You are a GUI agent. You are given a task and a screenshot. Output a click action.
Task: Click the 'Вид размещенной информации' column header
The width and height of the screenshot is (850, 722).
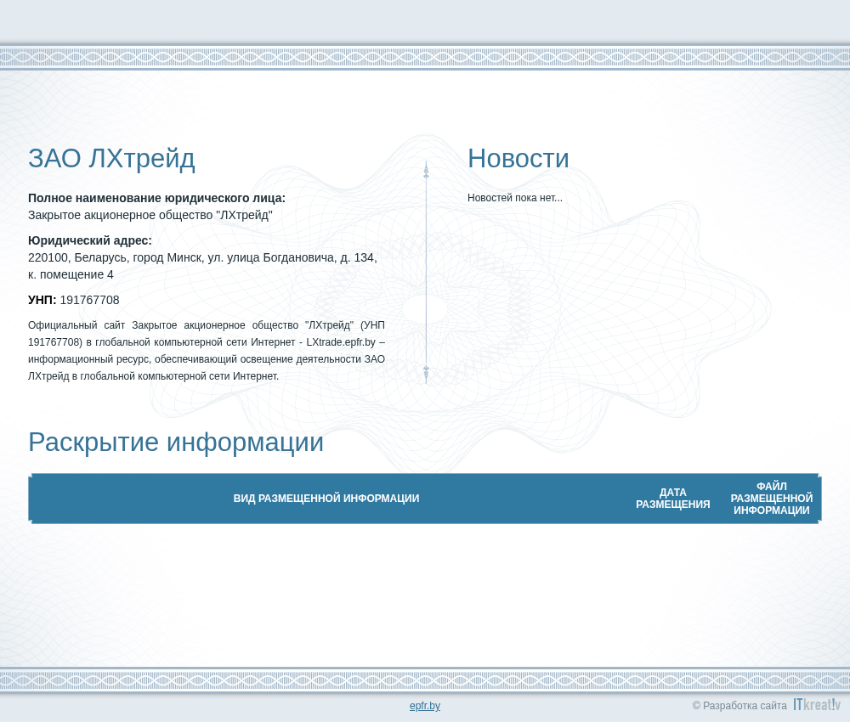coord(326,499)
